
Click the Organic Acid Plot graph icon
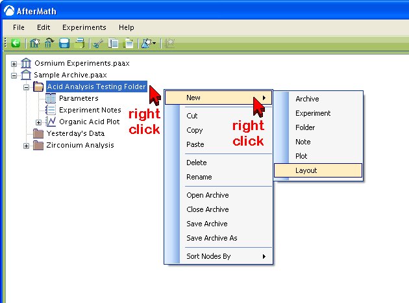click(51, 122)
